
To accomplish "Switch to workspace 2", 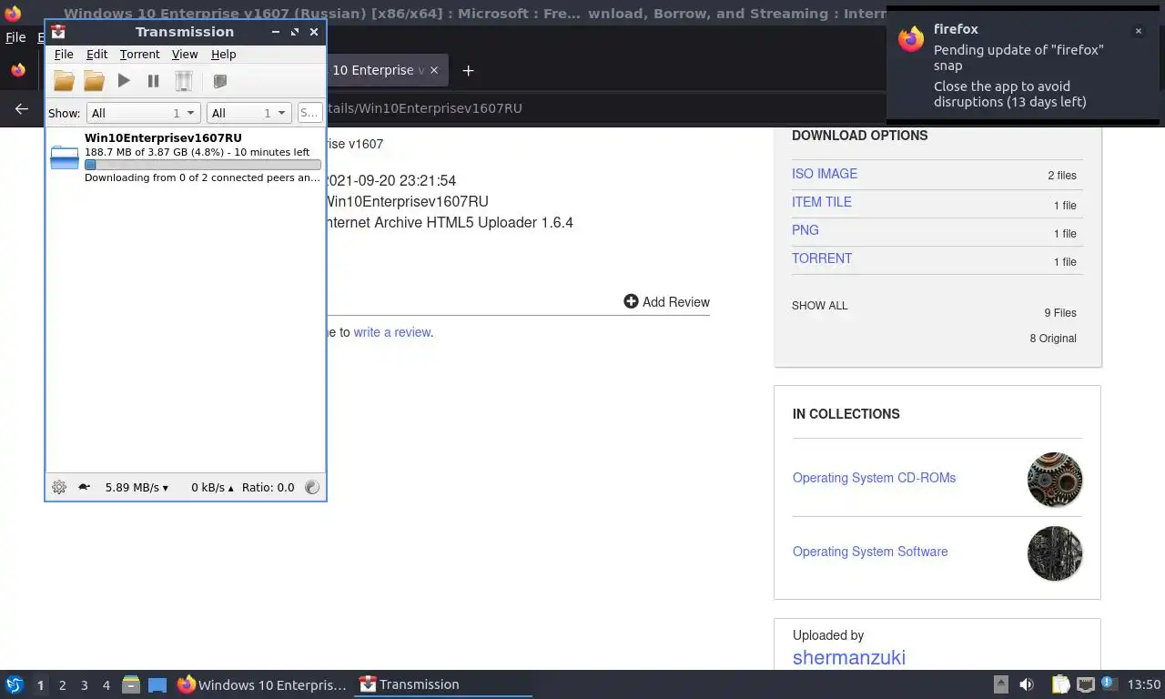I will (x=62, y=685).
